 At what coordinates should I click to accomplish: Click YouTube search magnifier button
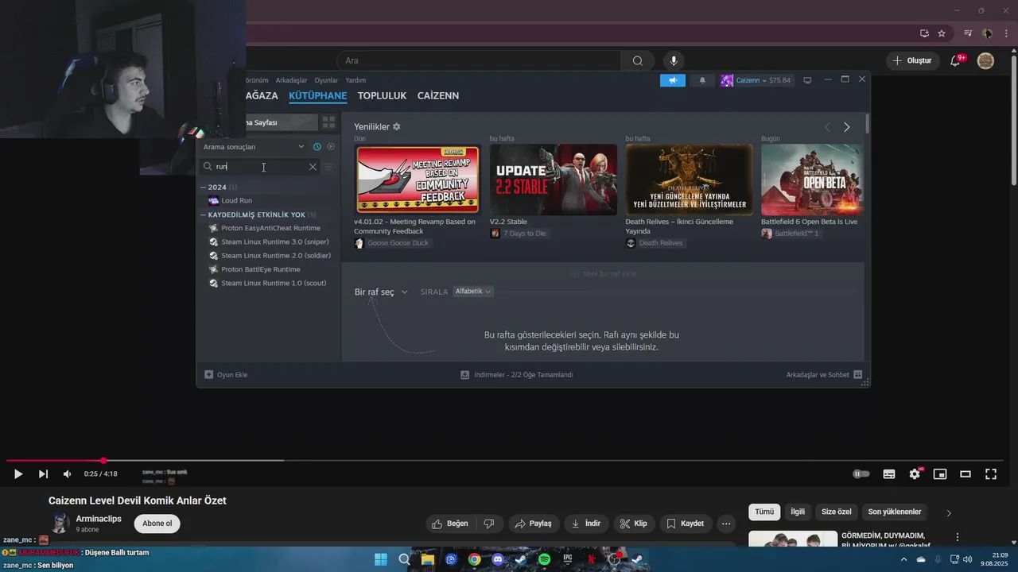(638, 60)
